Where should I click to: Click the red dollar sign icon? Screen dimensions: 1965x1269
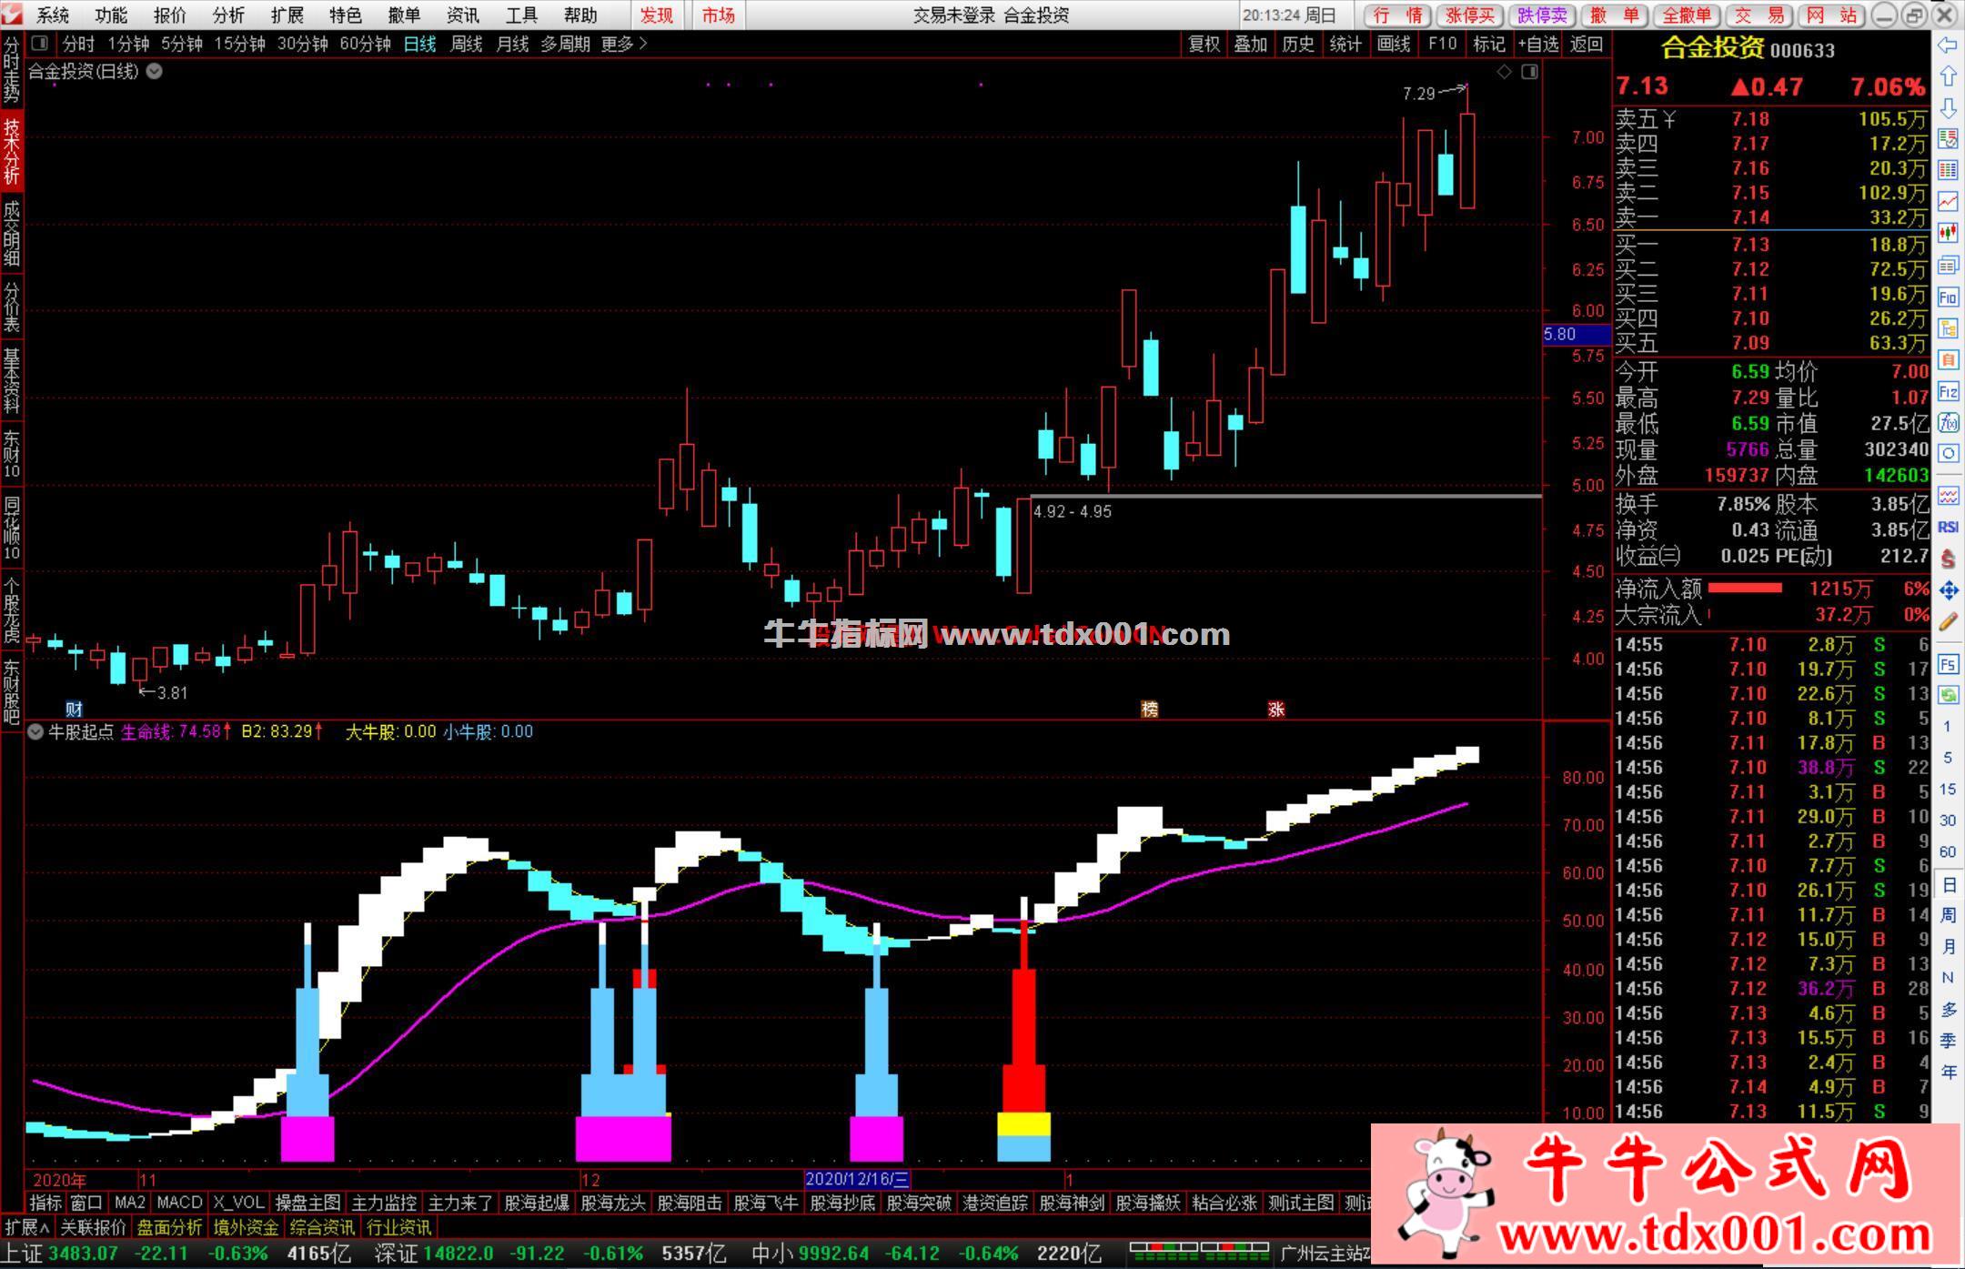click(x=1948, y=559)
